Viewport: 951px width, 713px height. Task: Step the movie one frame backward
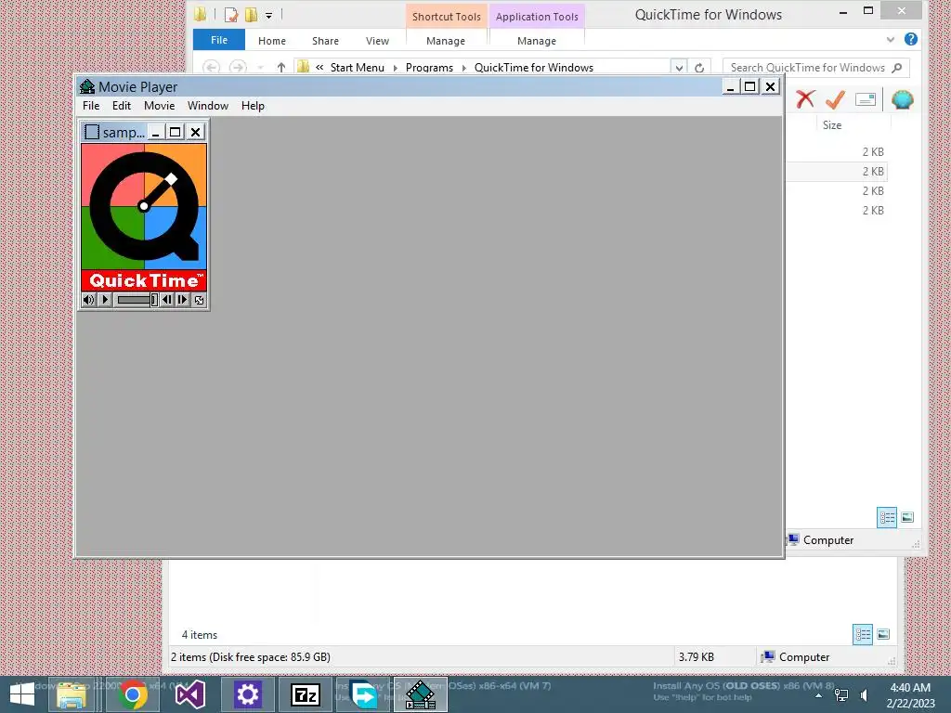coord(167,300)
